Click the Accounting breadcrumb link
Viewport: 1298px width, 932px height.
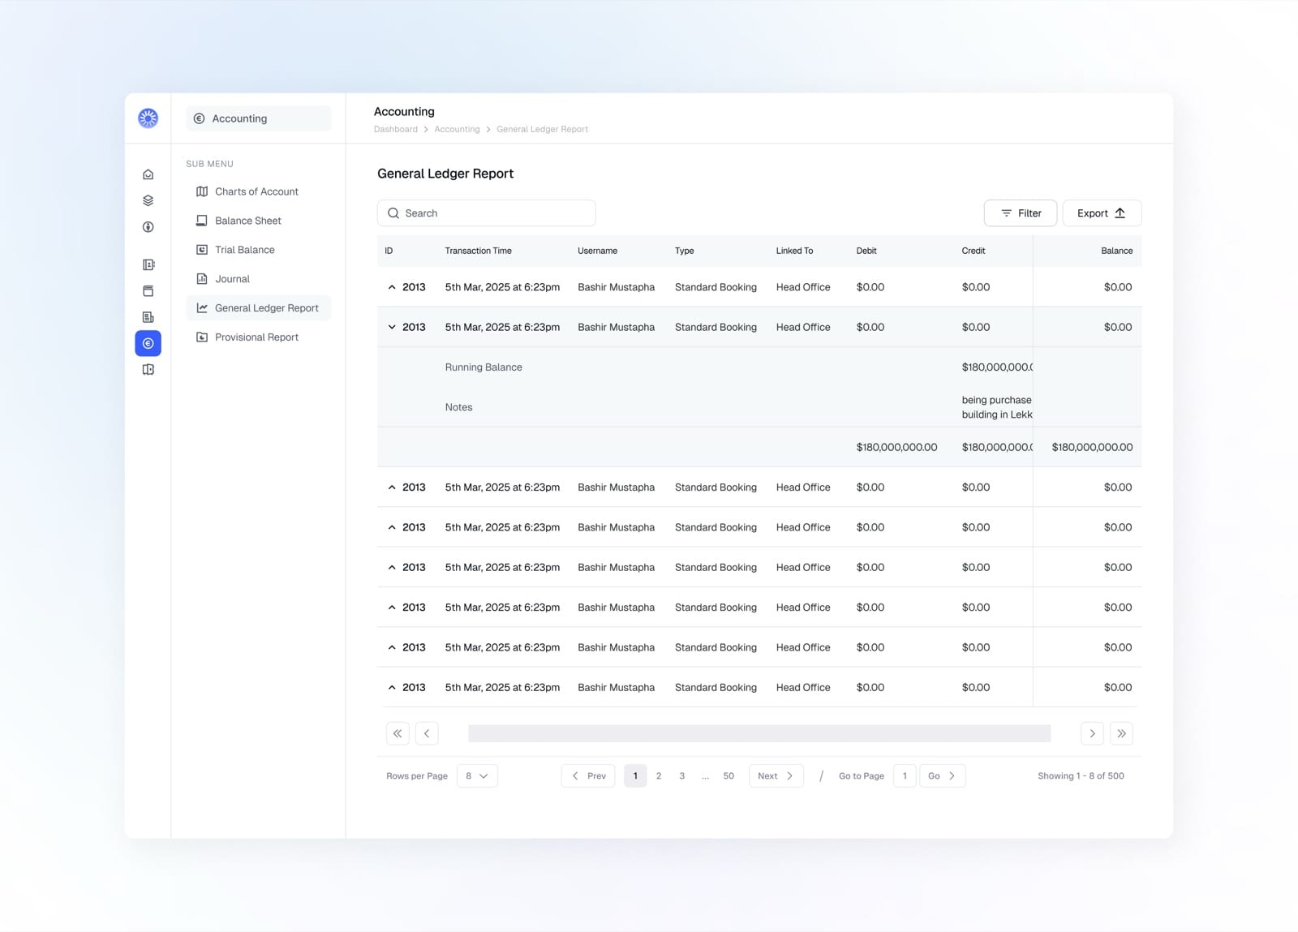point(457,129)
